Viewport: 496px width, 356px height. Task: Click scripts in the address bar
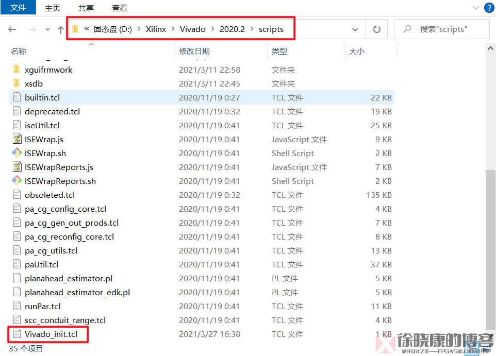271,29
